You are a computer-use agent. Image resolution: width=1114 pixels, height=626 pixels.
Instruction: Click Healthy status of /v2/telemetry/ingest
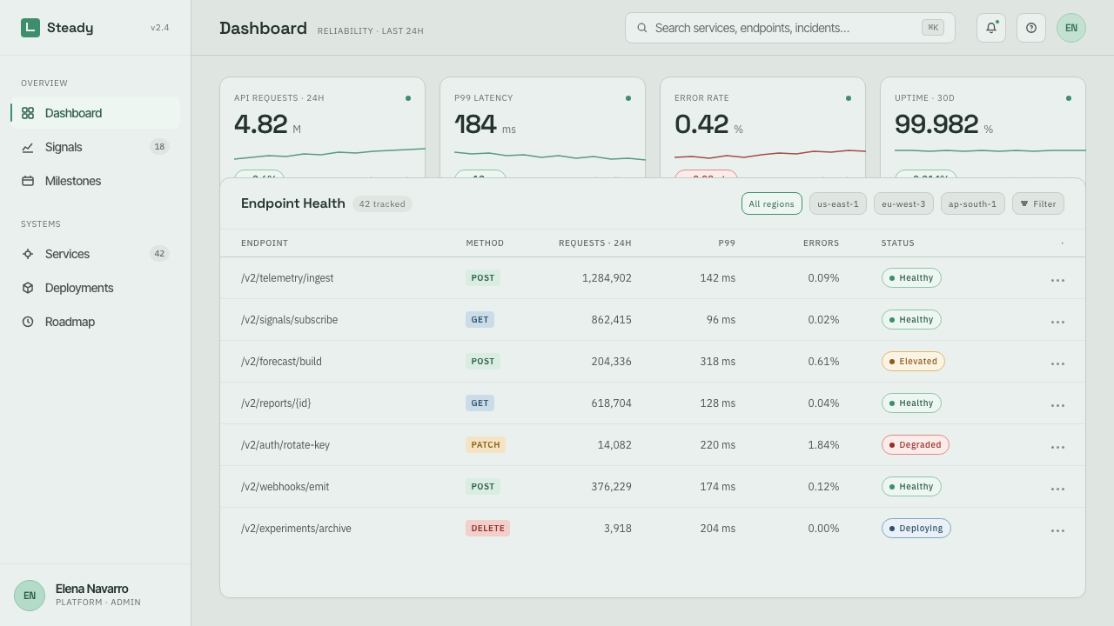click(x=911, y=278)
